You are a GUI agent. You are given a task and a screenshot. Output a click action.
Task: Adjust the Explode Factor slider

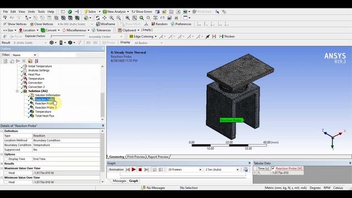68,36
